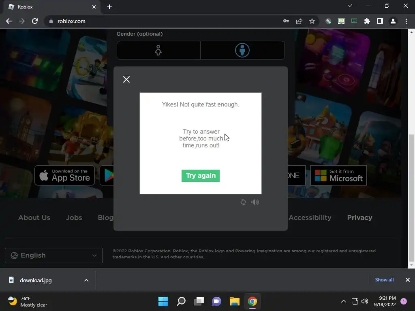Bookmark this tab with the star
415x311 pixels.
(312, 21)
